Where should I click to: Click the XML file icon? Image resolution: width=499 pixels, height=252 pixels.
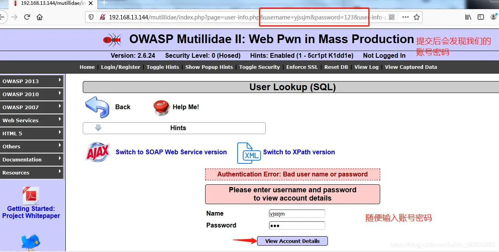coord(249,153)
